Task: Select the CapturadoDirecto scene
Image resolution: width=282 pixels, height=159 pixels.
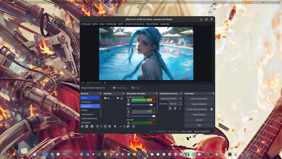Action: (90, 119)
